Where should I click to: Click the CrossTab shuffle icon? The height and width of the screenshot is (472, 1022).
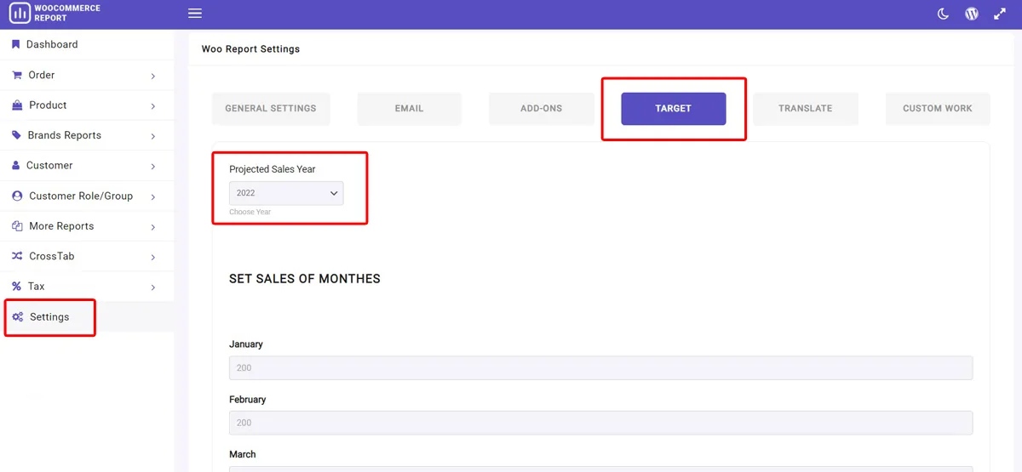(17, 256)
